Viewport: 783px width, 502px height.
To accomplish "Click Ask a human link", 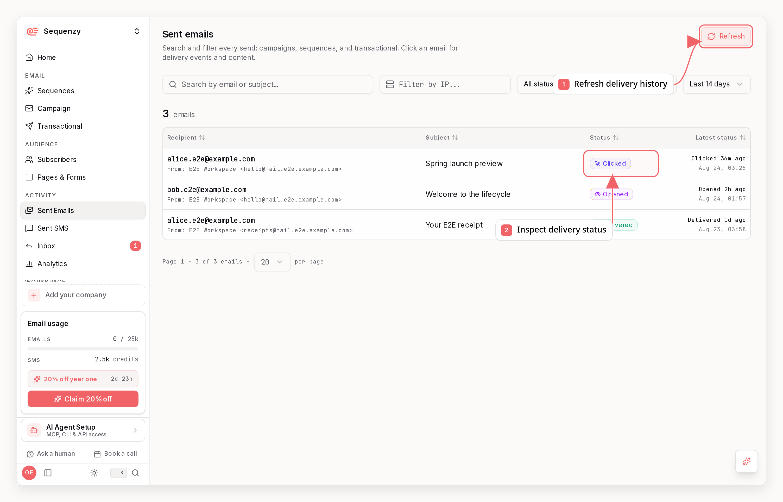I will point(51,454).
